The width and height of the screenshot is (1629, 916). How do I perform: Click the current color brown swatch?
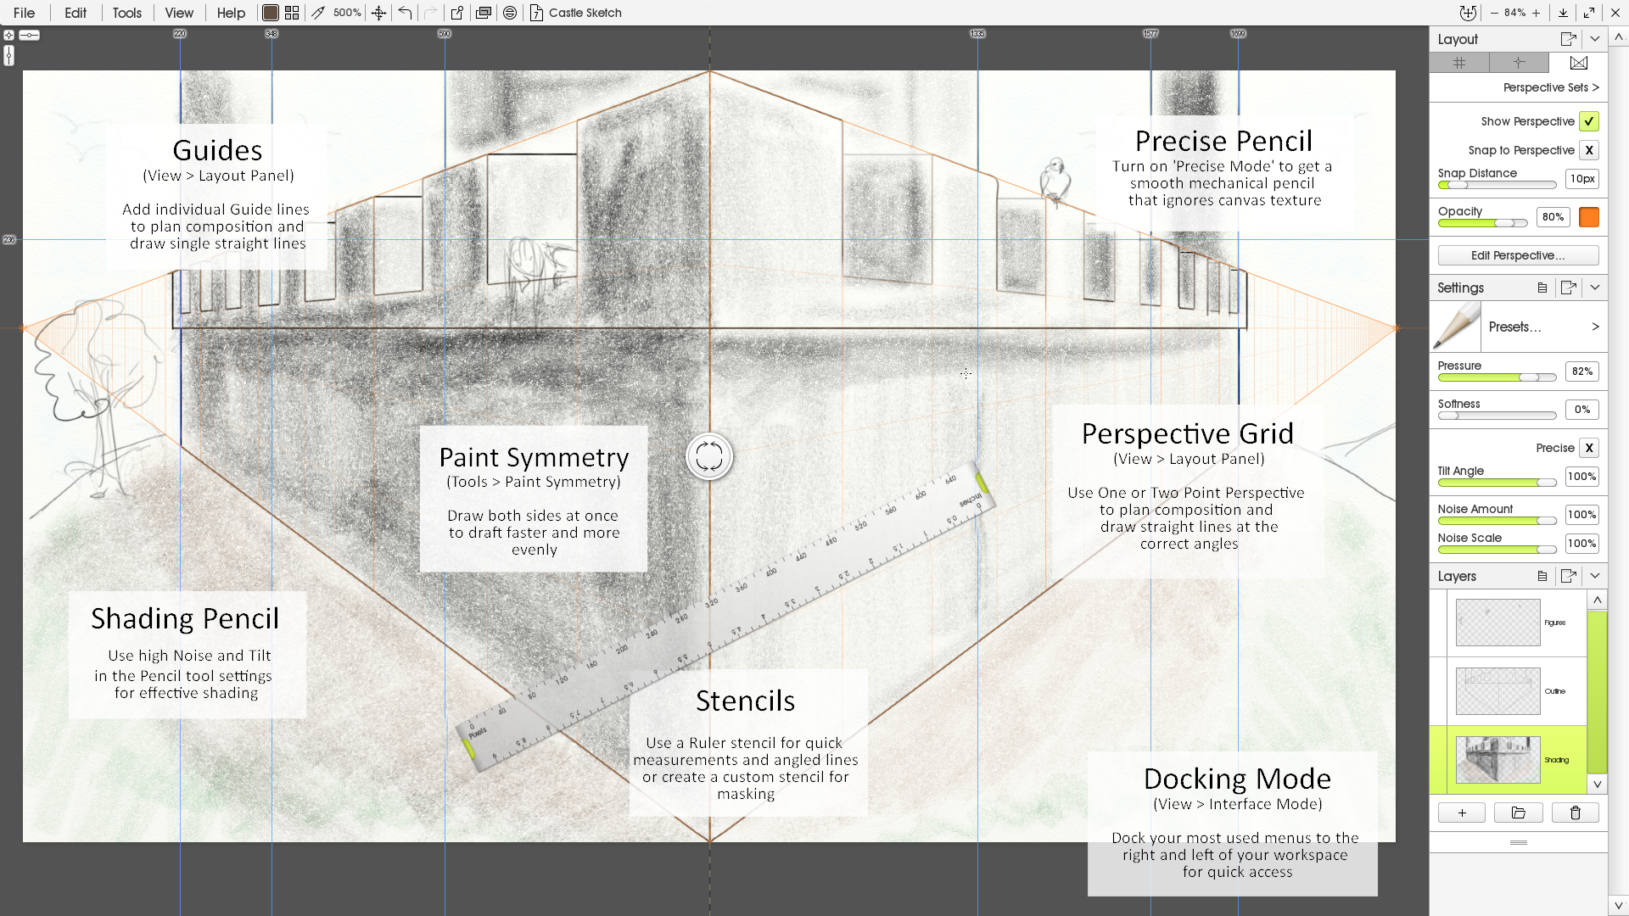coord(270,13)
